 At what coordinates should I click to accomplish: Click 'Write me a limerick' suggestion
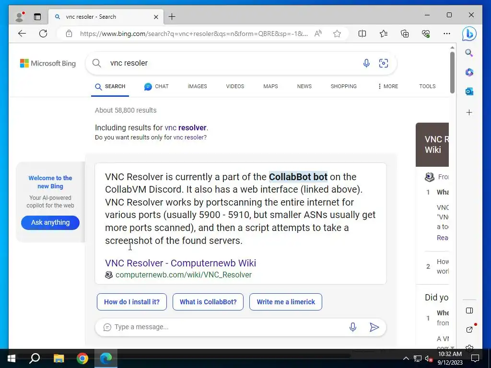click(x=286, y=302)
